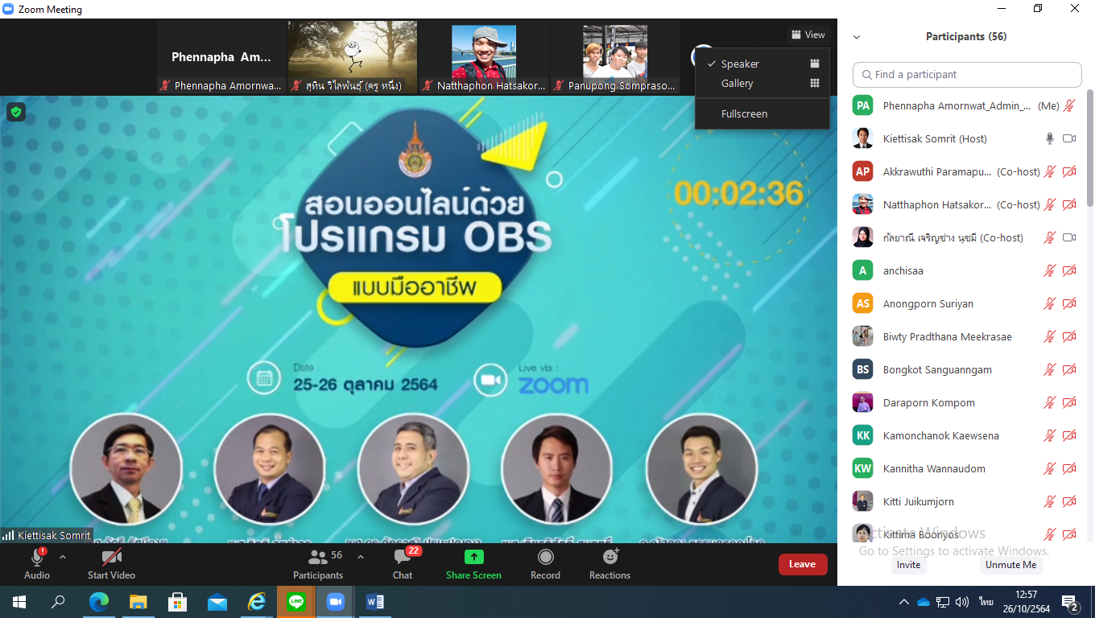Select Phennapha Amornwat video thumbnail
This screenshot has height=618, width=1095.
(x=221, y=58)
